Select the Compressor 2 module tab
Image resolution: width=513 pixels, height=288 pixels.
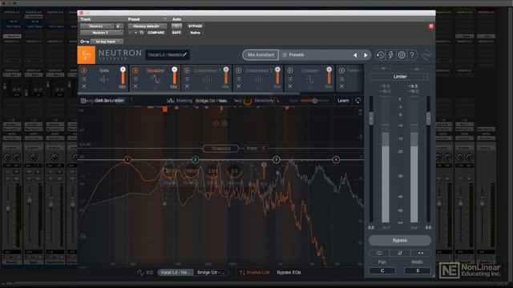(x=258, y=78)
